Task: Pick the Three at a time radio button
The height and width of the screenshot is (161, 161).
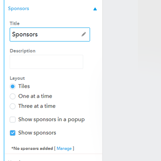Action: (x=12, y=106)
